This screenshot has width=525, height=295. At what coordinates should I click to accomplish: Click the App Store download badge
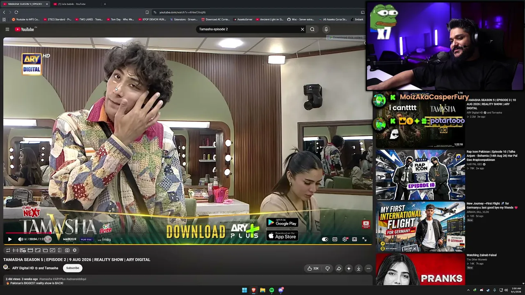(282, 236)
